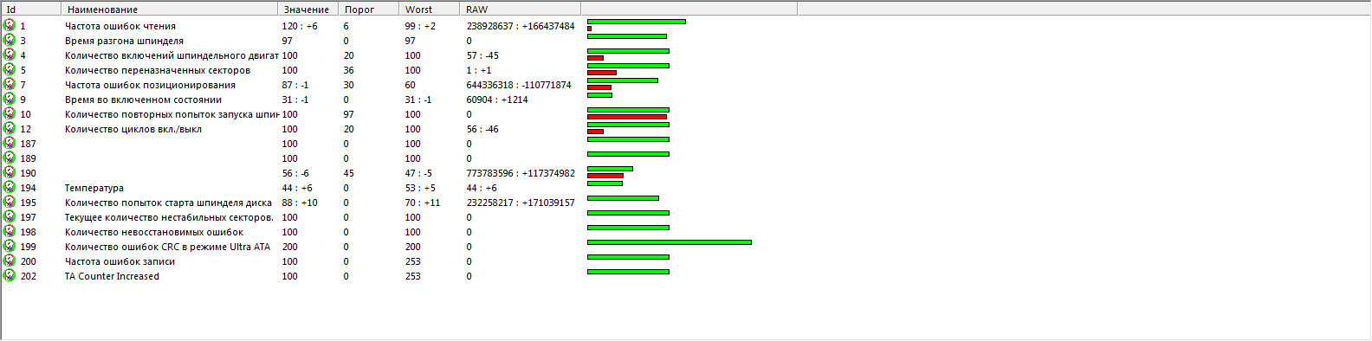Click the status icon for attribute 194
This screenshot has width=1372, height=341.
(x=10, y=187)
